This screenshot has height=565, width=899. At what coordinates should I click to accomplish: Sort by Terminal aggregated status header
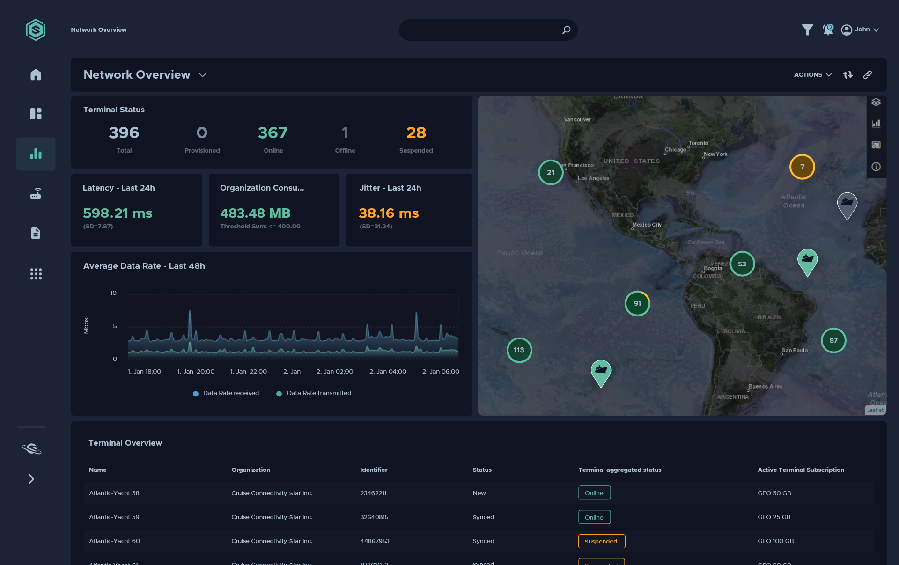point(619,470)
